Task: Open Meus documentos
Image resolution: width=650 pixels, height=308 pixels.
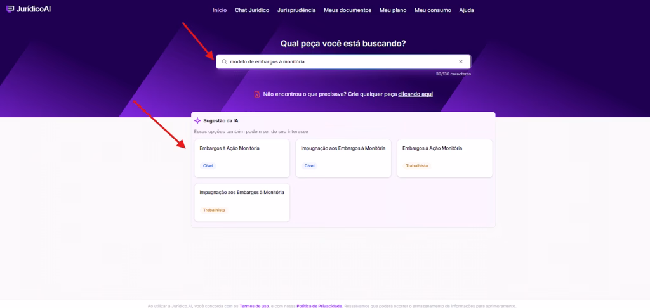Action: click(x=347, y=10)
